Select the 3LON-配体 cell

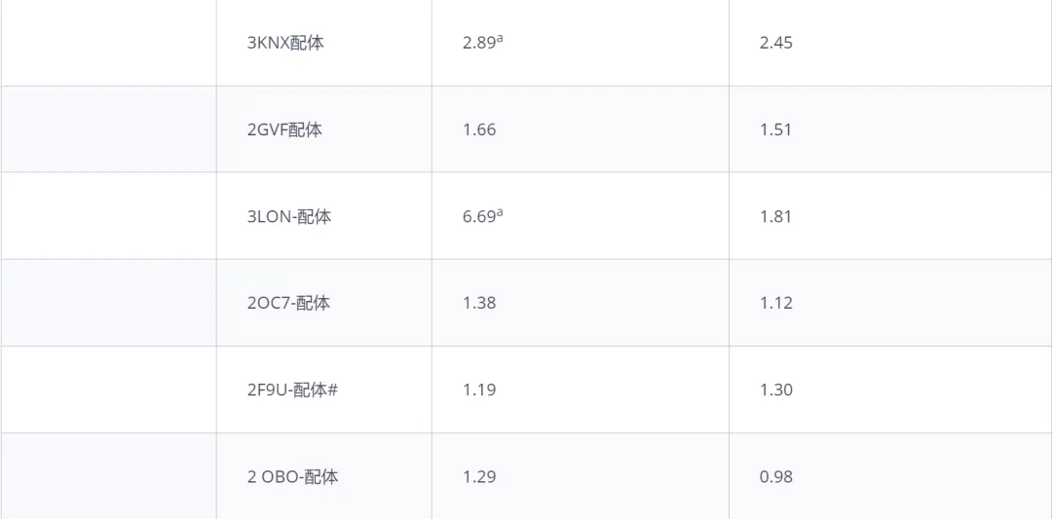point(324,216)
